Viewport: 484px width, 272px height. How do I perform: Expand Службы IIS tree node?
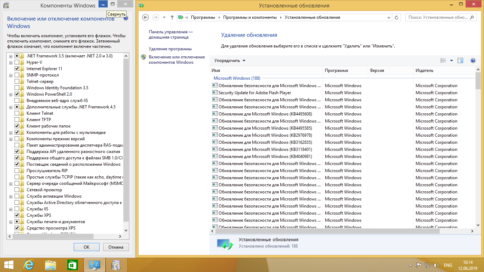[11, 209]
